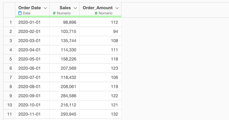This screenshot has width=229, height=120.
Task: Select row number 11
Action: 9,114
